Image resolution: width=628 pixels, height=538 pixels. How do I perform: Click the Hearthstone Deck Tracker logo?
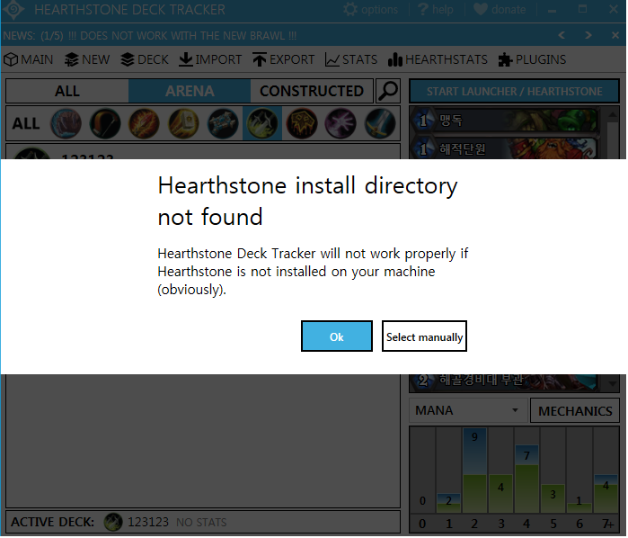(x=14, y=9)
